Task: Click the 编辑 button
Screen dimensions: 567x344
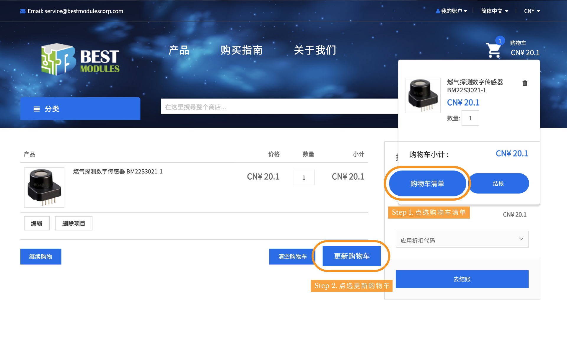Action: click(37, 223)
